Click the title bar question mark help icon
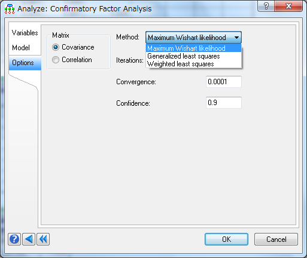 tap(266, 6)
